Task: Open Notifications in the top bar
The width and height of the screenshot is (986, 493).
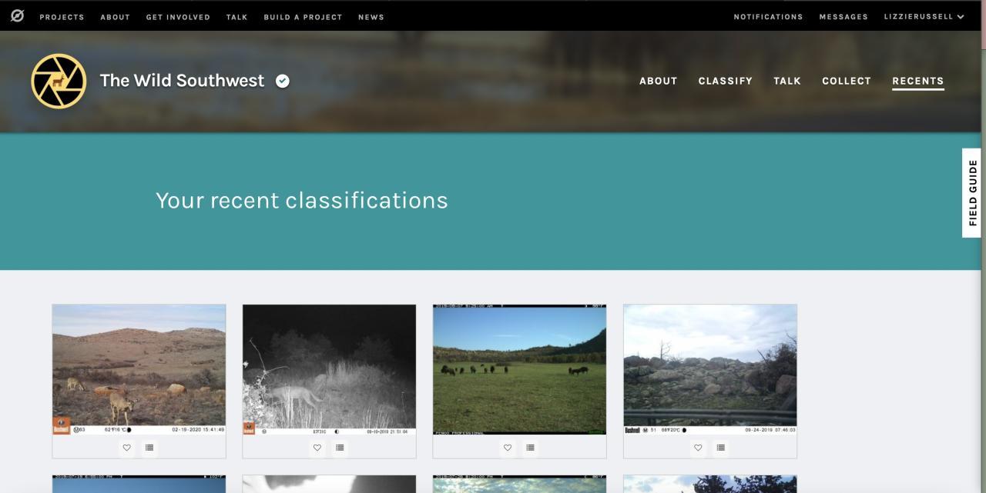Action: tap(768, 17)
